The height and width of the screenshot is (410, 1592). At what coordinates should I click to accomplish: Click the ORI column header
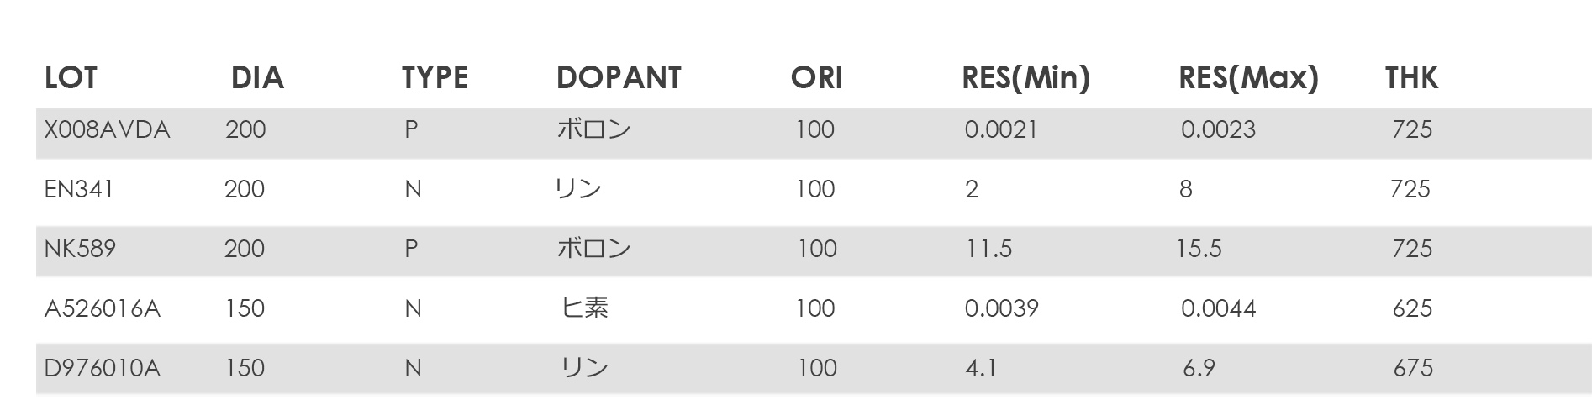[x=816, y=78]
